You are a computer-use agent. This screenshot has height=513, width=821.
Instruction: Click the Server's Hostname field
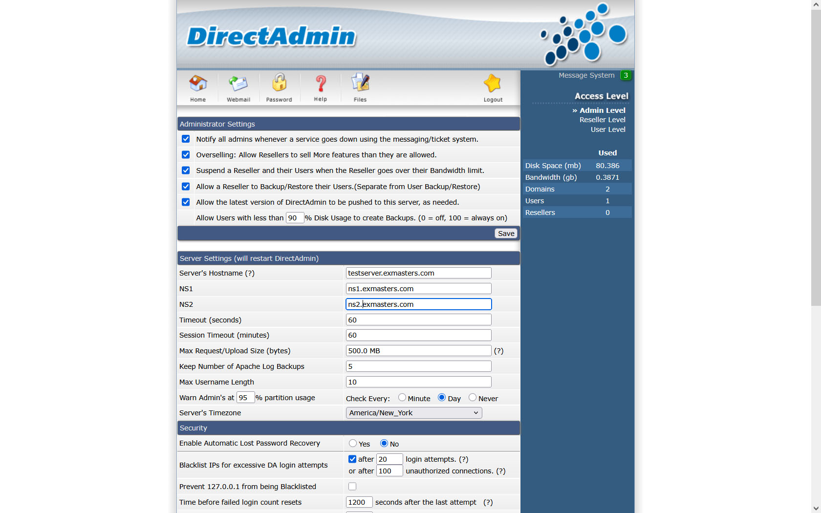pos(418,273)
